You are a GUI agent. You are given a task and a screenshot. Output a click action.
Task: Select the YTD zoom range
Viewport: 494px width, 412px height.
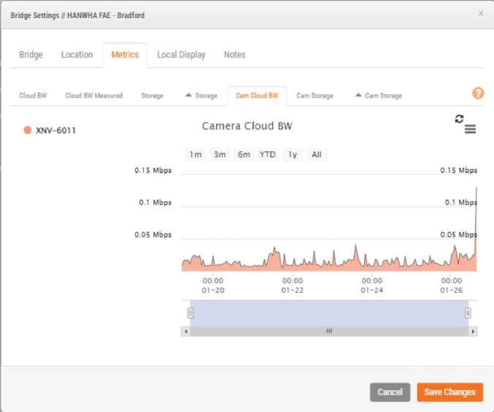(267, 155)
